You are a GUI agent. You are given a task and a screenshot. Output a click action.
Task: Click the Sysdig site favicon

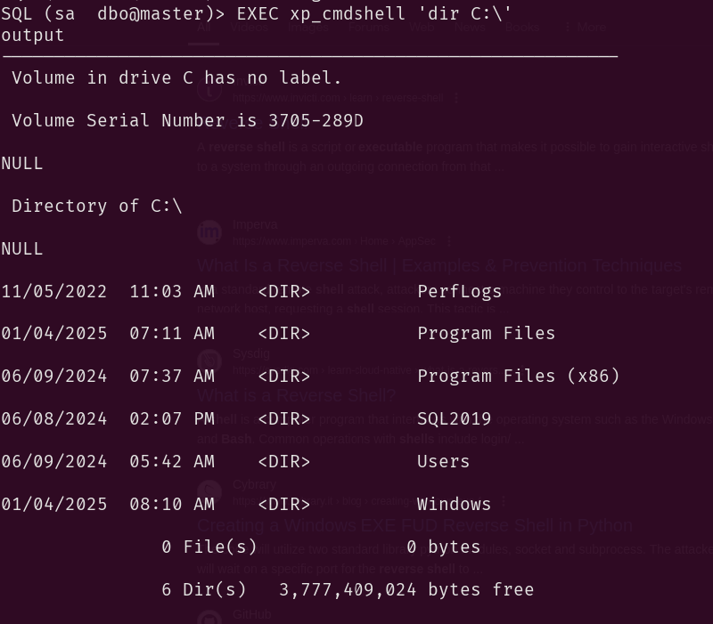point(209,361)
